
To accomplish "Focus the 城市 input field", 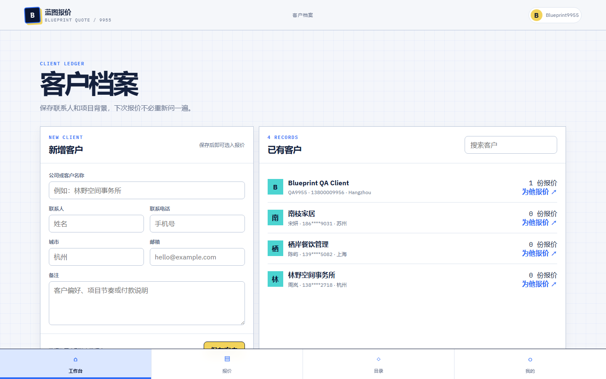I will click(96, 257).
